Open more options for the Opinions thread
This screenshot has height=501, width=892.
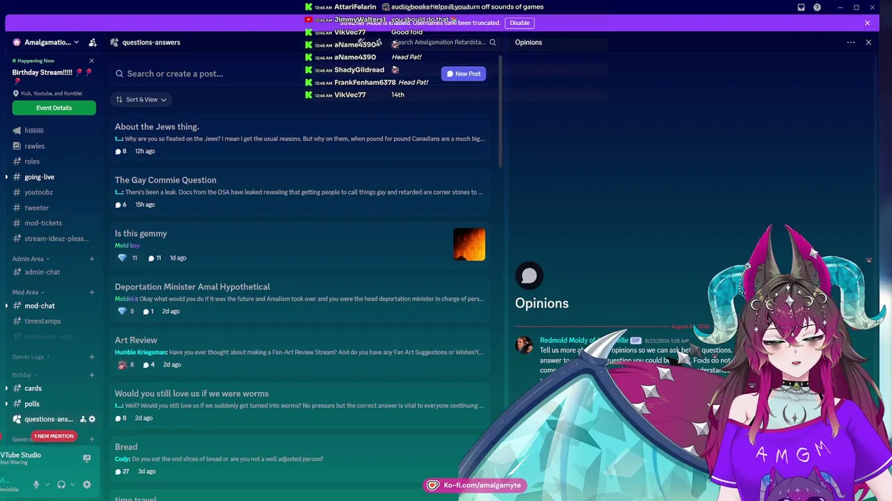[x=851, y=42]
